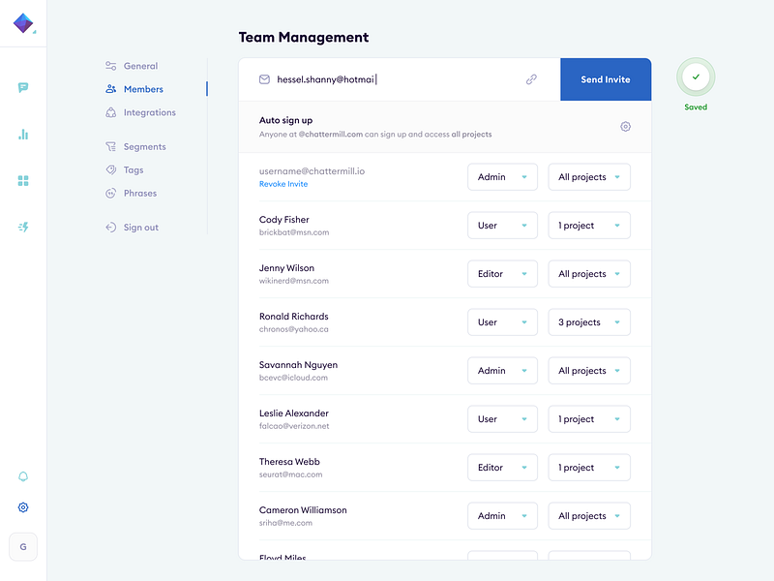This screenshot has height=581, width=774.
Task: Click Jenny Wilson's name
Action: tap(286, 268)
